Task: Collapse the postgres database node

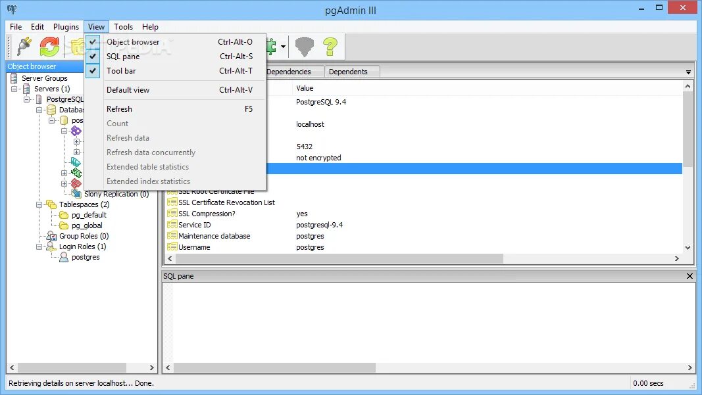Action: point(52,120)
